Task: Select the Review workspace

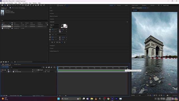Action: point(119,5)
